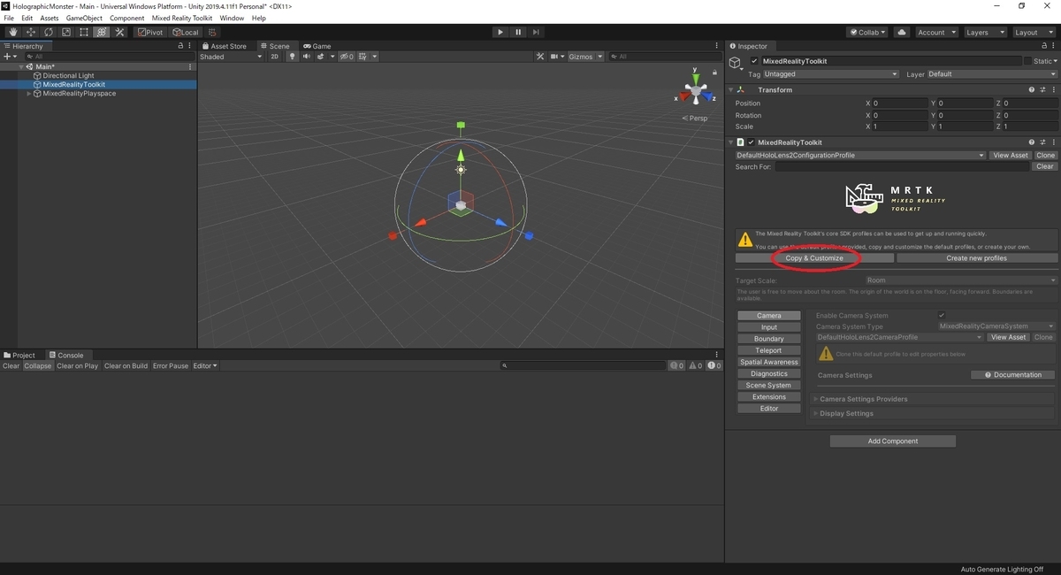
Task: Toggle Local/Global handle rotation
Action: [186, 32]
